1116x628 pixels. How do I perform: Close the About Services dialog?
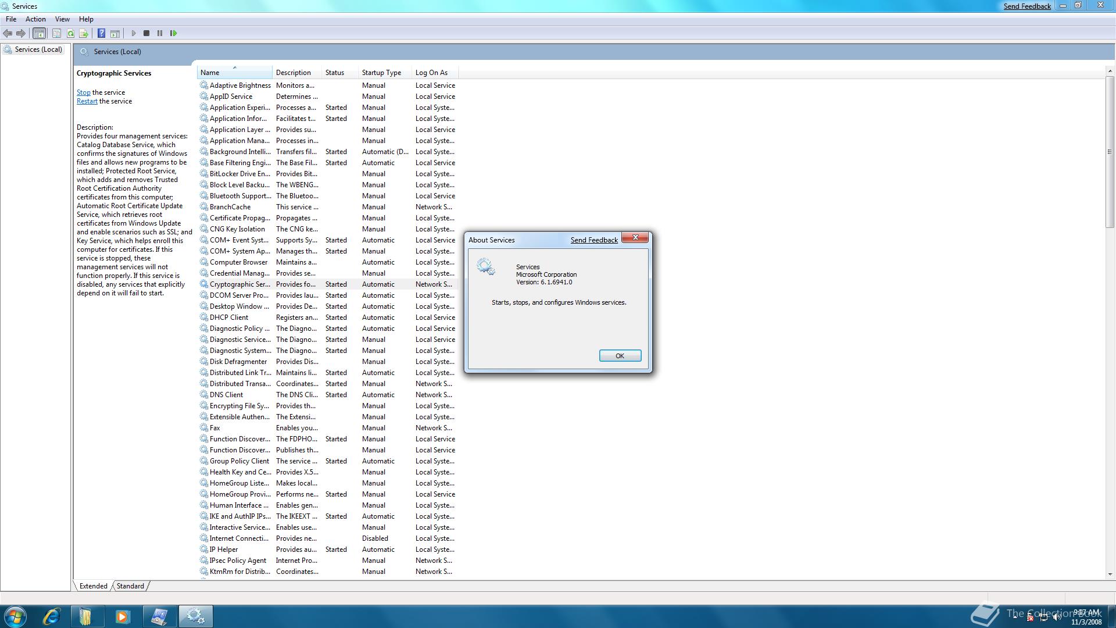[635, 237]
